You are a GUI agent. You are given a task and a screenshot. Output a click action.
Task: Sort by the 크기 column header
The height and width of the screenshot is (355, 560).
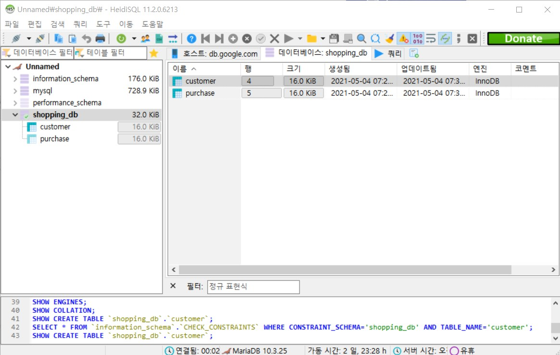[x=303, y=69]
